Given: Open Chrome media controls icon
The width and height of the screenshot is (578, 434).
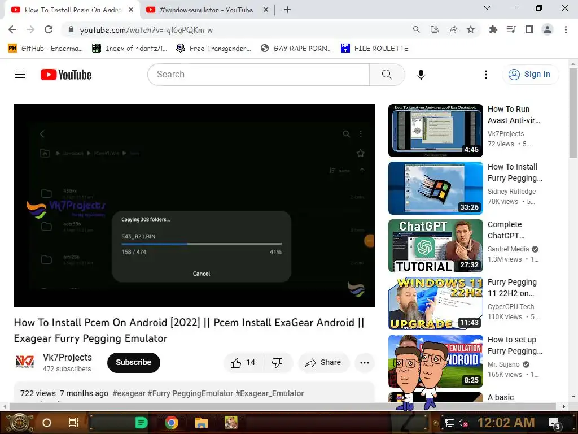Looking at the screenshot, I should (511, 29).
